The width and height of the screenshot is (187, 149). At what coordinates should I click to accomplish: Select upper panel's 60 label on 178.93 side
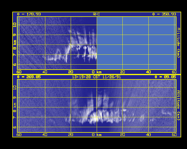point(19,72)
